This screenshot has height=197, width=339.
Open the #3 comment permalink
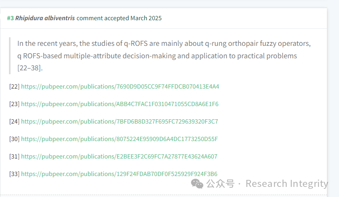pos(11,18)
